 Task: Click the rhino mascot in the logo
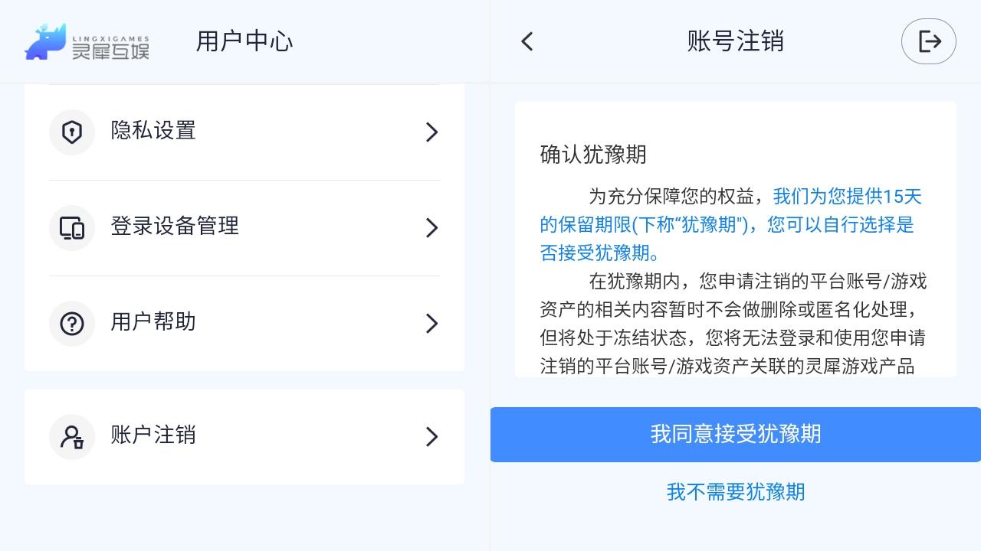(48, 42)
